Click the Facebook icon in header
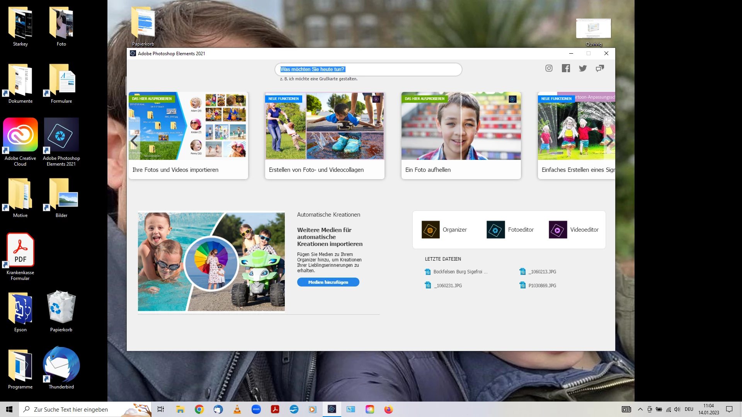 (566, 68)
